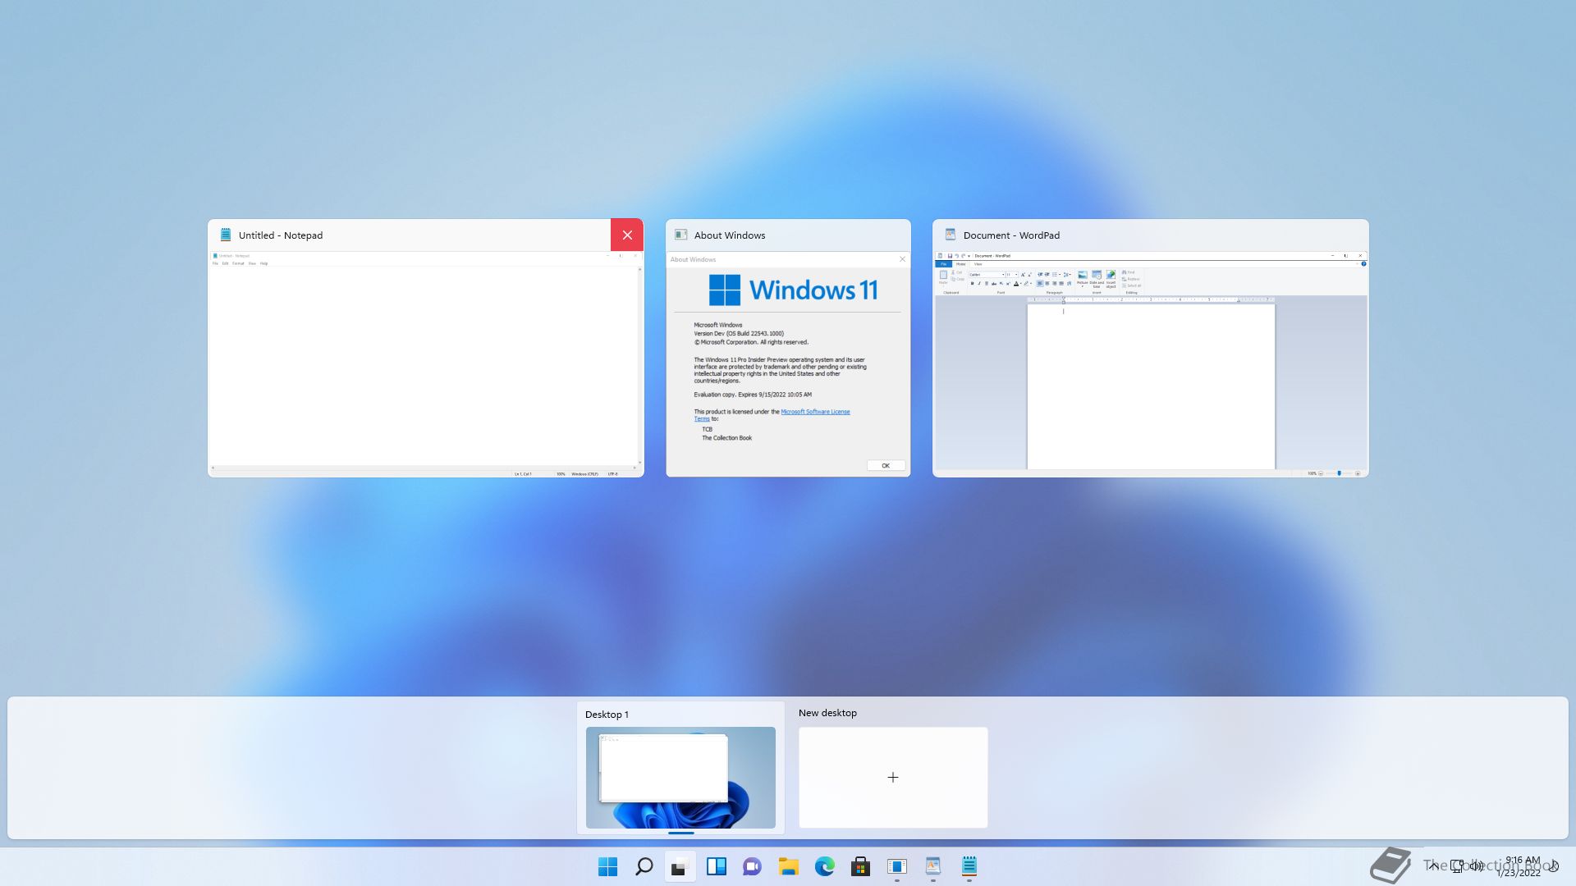This screenshot has width=1576, height=886.
Task: Launch the Chat icon on the taskbar
Action: coord(752,866)
